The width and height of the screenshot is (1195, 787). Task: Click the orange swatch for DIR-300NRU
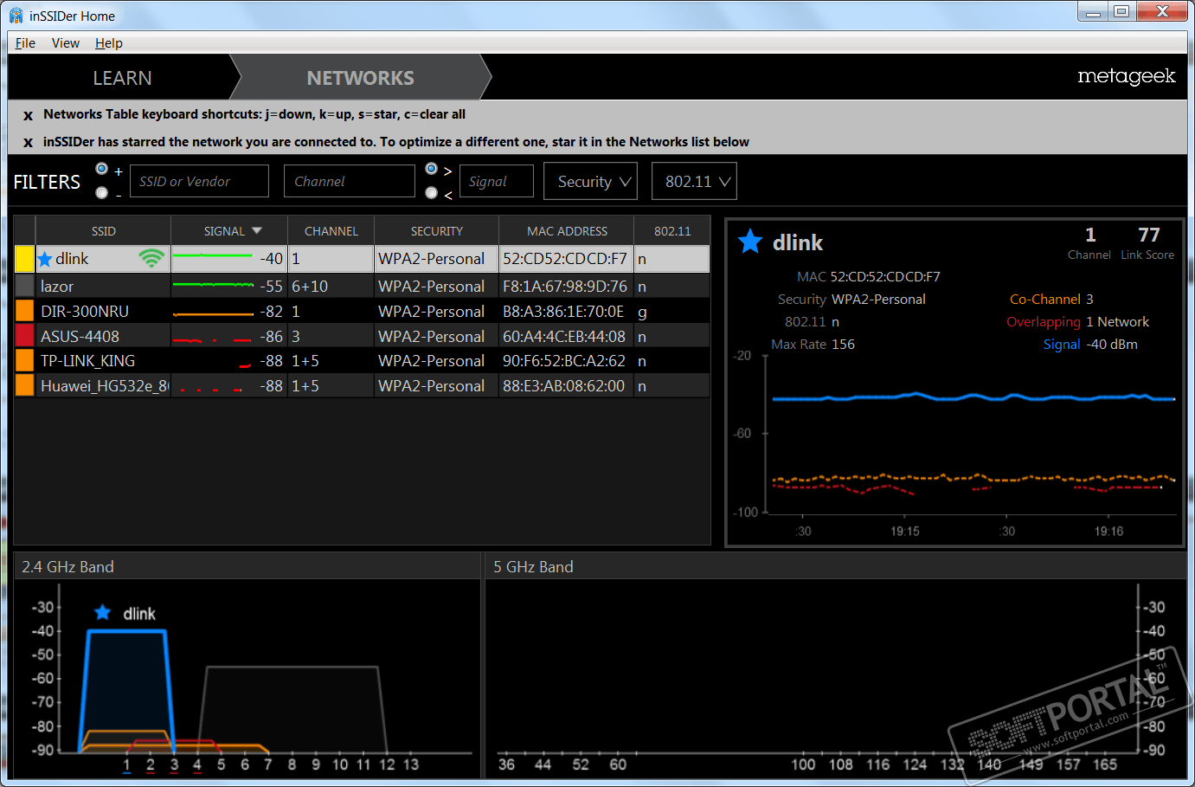[x=24, y=311]
